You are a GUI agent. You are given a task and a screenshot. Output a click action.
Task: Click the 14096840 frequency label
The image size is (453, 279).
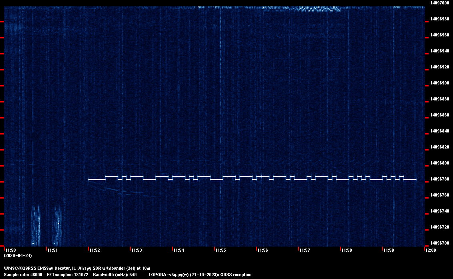pos(439,131)
